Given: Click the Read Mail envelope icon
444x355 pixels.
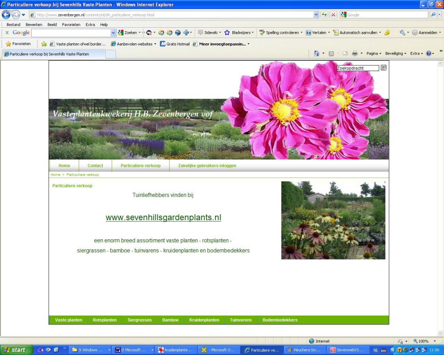Looking at the screenshot, I should 345,53.
